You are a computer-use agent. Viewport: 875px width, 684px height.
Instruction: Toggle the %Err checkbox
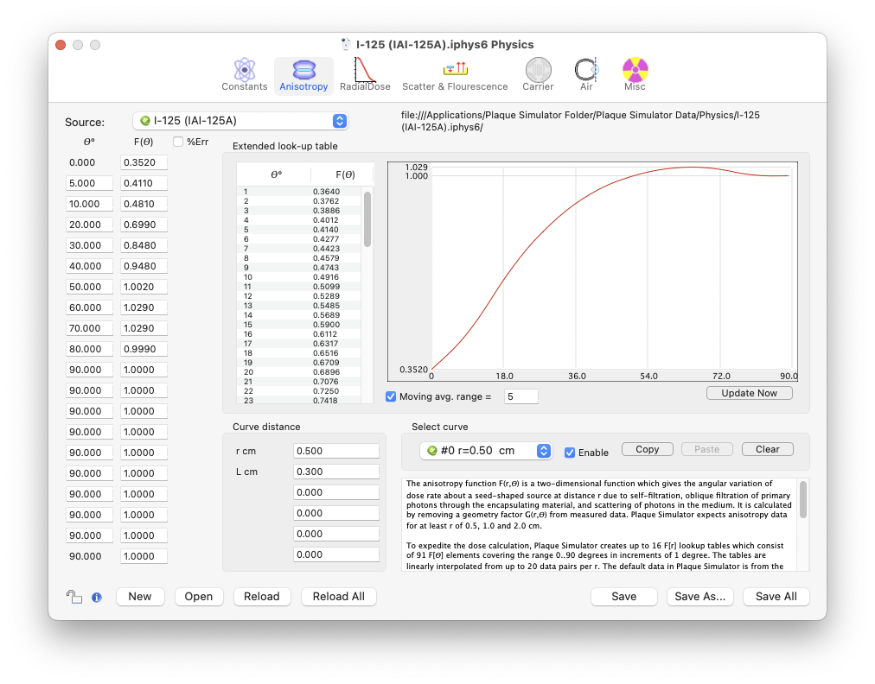point(179,142)
